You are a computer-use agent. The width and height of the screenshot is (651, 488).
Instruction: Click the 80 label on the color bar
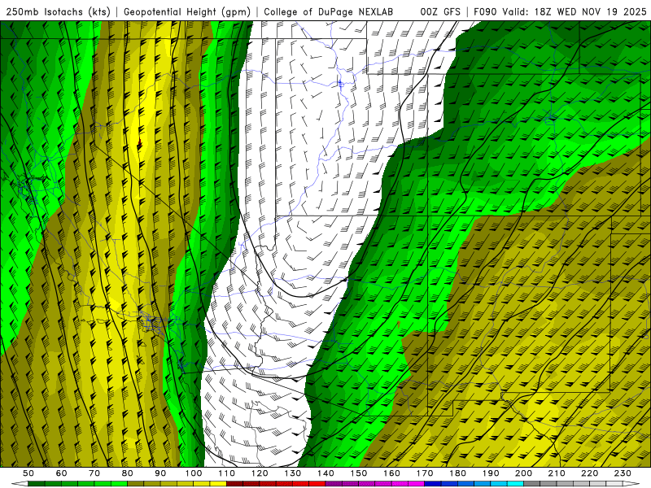128,473
